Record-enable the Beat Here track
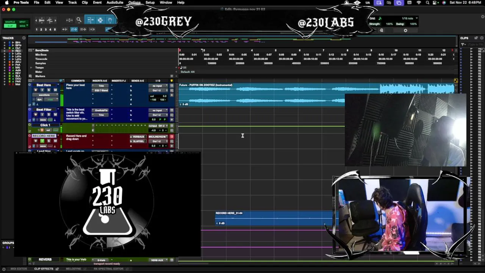The width and height of the screenshot is (485, 273). coord(36,90)
